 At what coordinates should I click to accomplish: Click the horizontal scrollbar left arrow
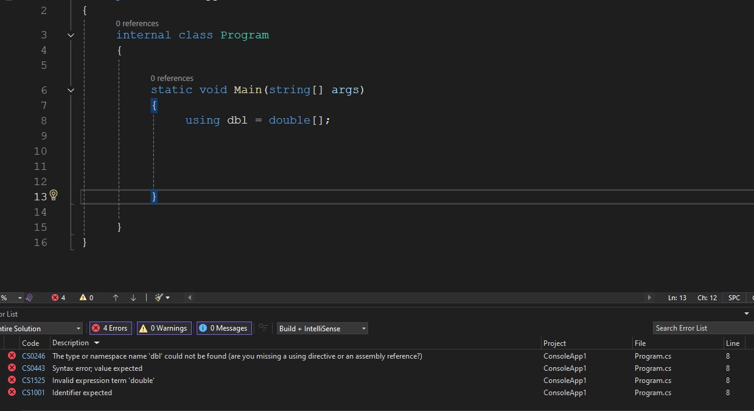coord(190,298)
